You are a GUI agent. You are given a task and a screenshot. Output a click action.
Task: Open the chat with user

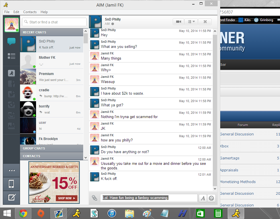(x=51, y=125)
